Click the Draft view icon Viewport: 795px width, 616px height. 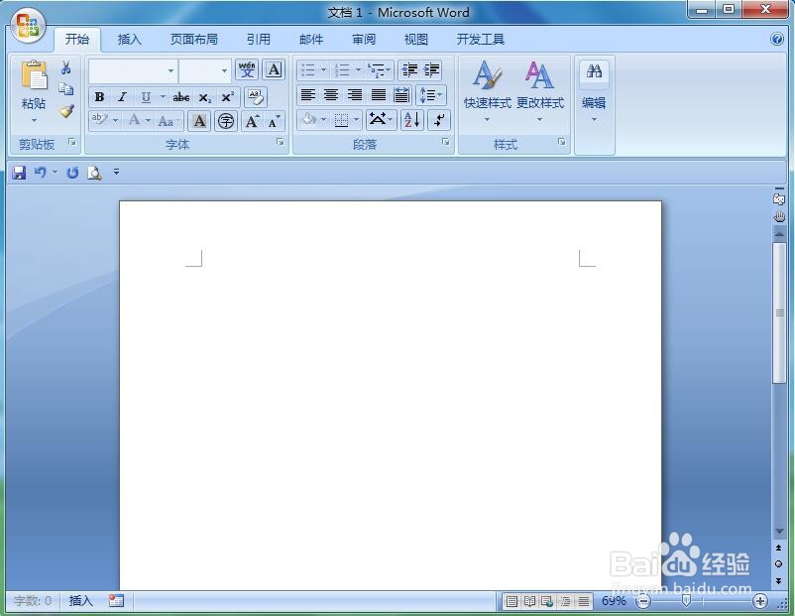pyautogui.click(x=584, y=601)
